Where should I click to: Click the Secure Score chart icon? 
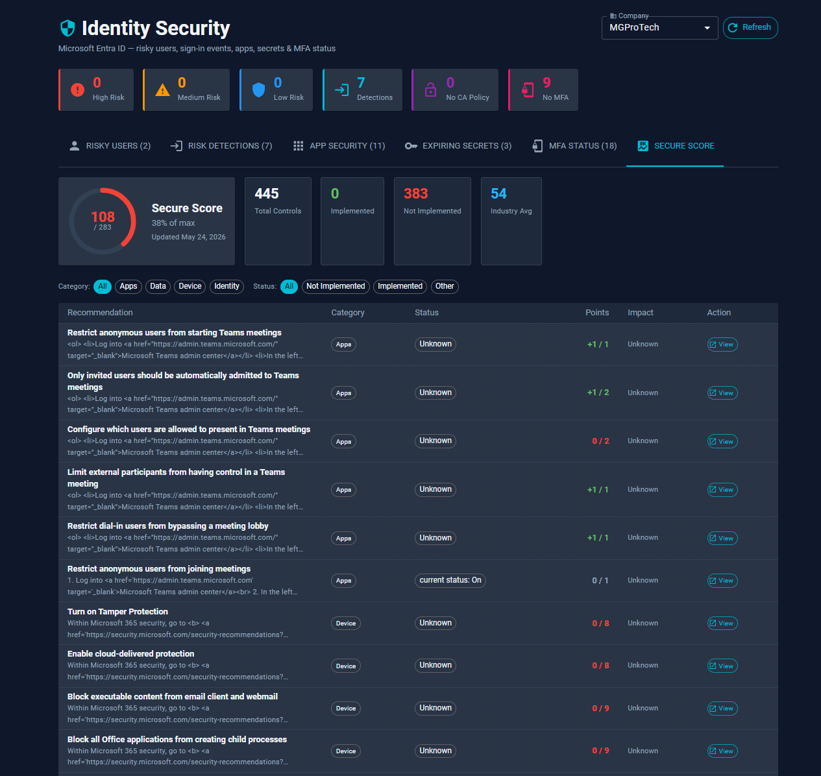pyautogui.click(x=643, y=146)
